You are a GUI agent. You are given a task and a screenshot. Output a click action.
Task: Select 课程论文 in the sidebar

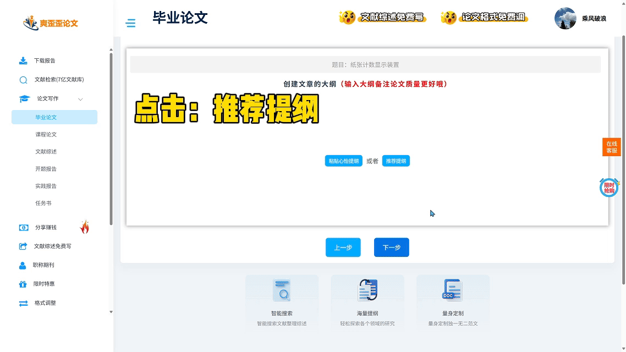point(46,135)
